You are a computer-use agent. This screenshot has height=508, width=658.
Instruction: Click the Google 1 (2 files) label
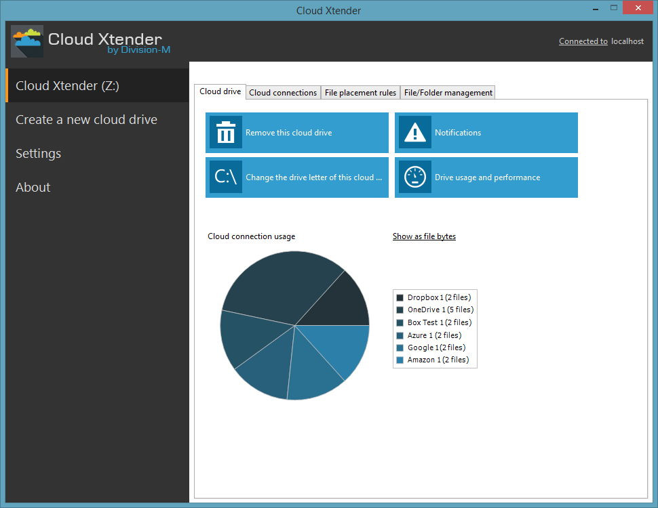(x=436, y=347)
